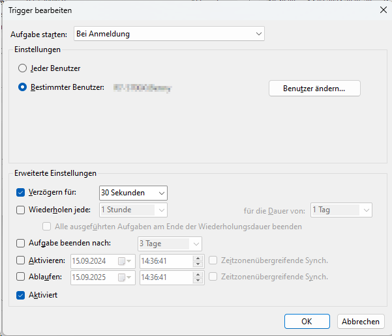The image size is (392, 336).
Task: Close the Trigger bearbeiten dialog
Action: (382, 10)
